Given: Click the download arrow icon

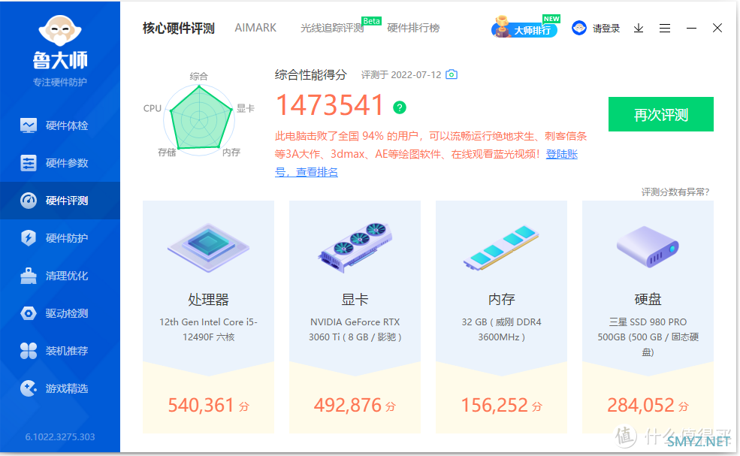Looking at the screenshot, I should coord(639,29).
